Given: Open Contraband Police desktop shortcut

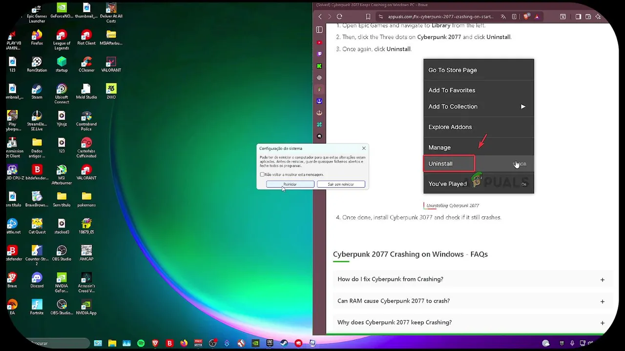Looking at the screenshot, I should tap(86, 121).
